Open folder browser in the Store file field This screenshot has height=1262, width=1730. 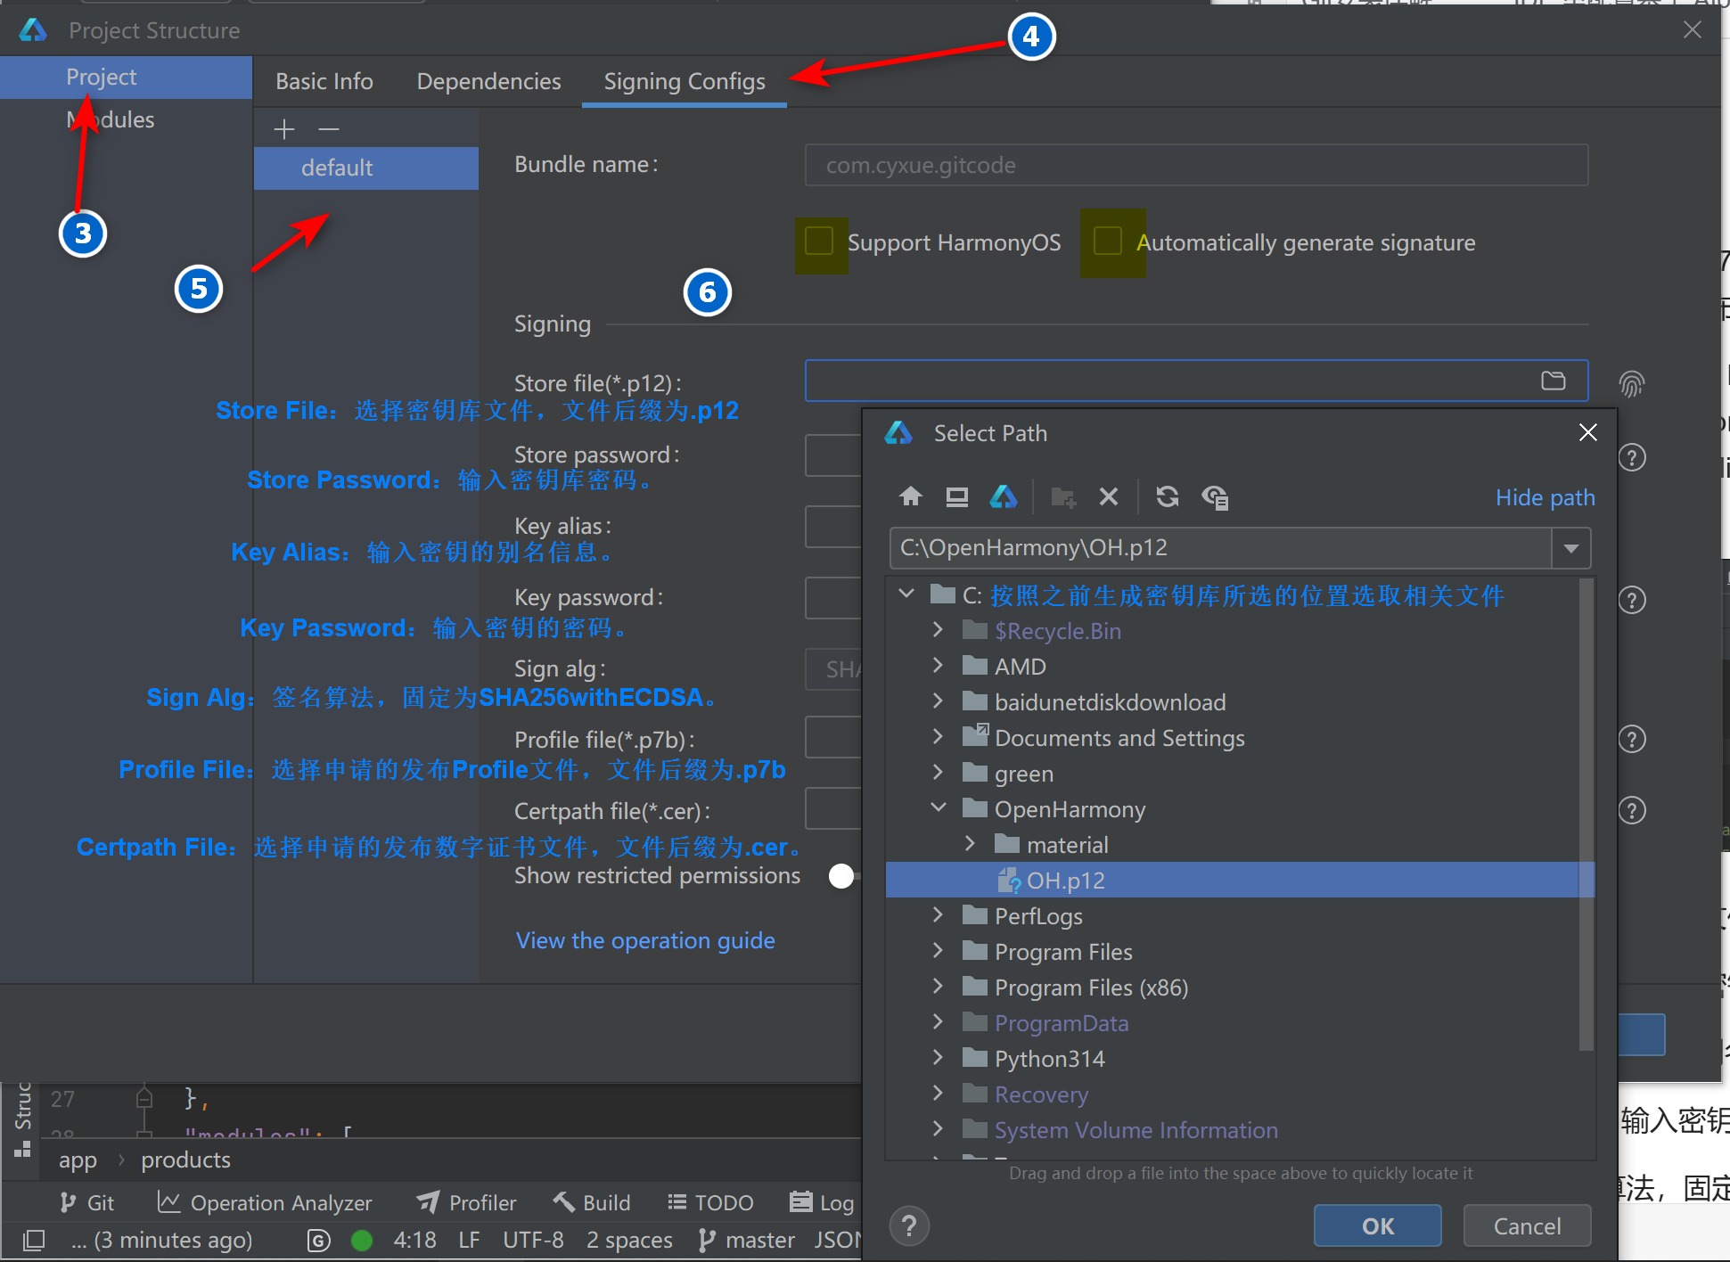(x=1553, y=381)
